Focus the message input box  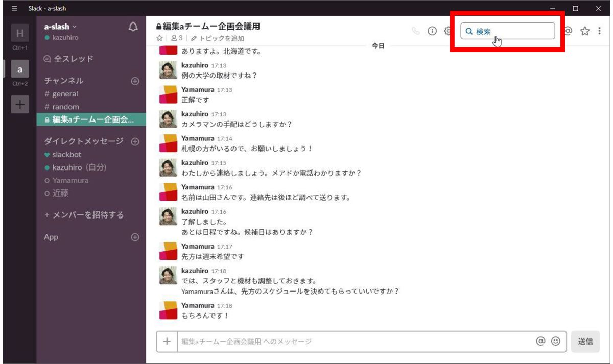click(354, 342)
